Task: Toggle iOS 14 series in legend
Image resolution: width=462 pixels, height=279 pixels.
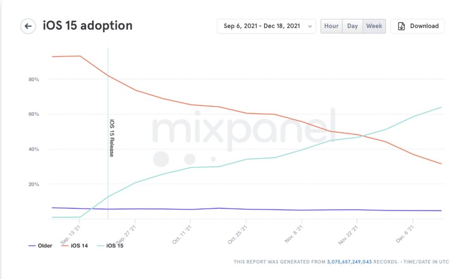Action: point(79,246)
